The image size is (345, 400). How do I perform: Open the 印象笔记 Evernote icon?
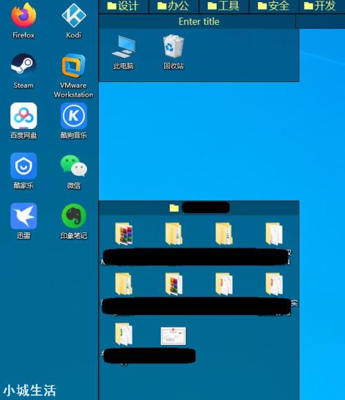click(x=74, y=221)
